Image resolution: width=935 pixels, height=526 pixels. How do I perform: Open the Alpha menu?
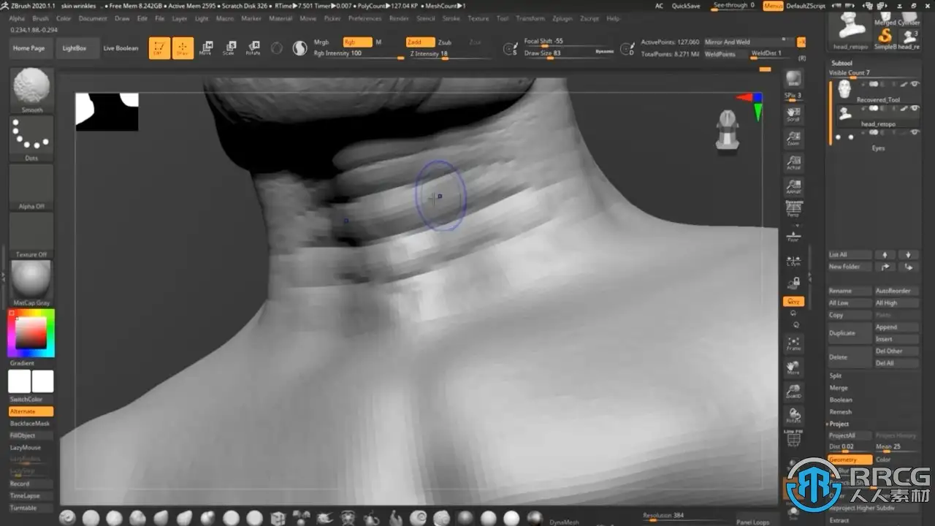(17, 18)
